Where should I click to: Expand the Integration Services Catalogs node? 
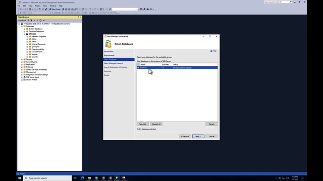(x=22, y=75)
